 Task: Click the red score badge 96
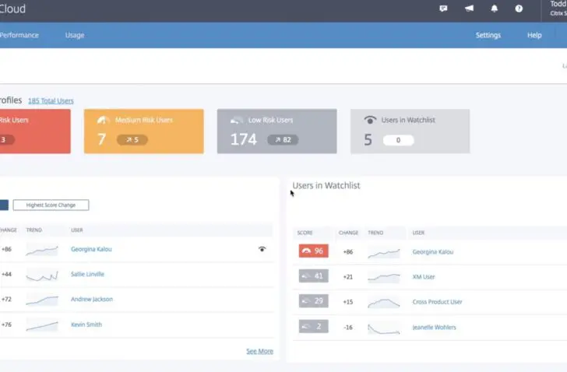point(314,251)
